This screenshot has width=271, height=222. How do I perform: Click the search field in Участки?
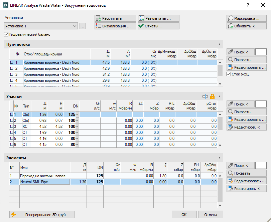tap(261, 104)
